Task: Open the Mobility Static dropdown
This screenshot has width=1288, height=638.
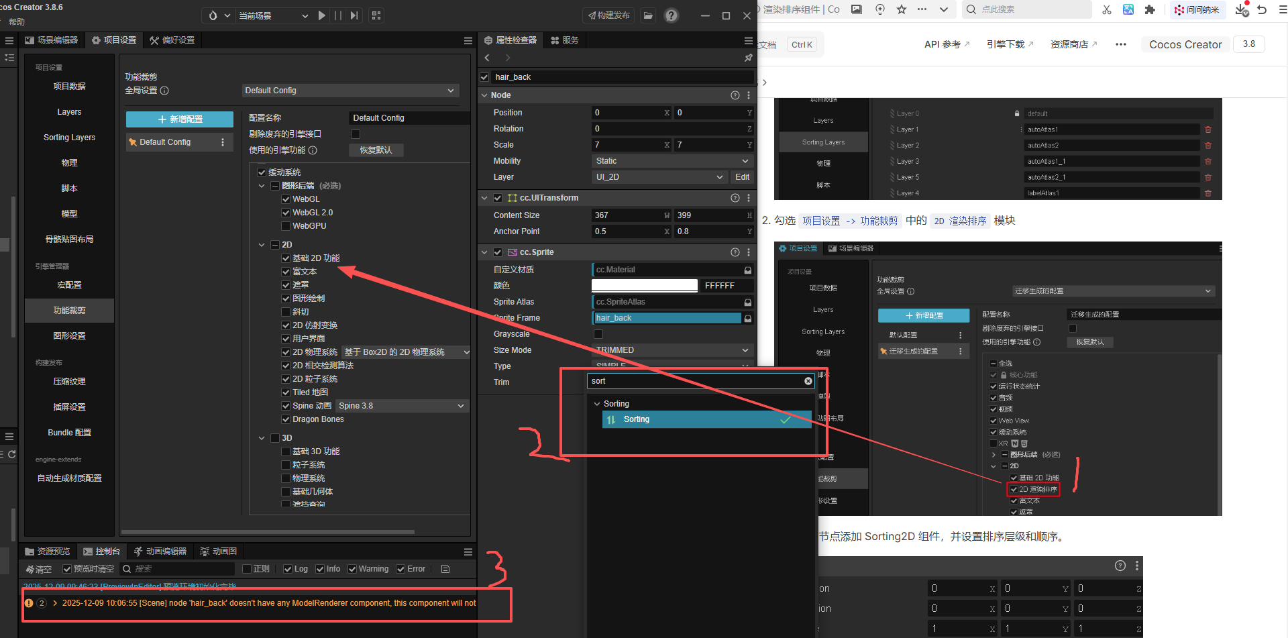Action: point(673,161)
